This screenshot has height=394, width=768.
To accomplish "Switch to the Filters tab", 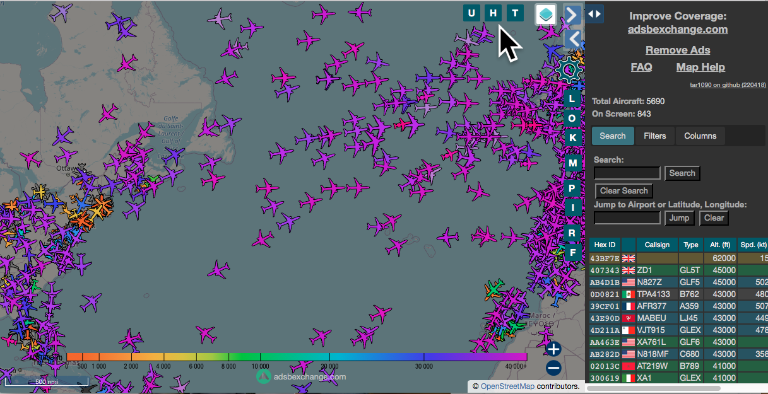I will (654, 136).
